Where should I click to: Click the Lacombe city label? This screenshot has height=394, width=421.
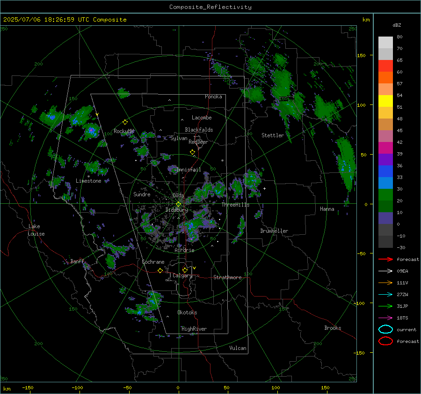202,118
